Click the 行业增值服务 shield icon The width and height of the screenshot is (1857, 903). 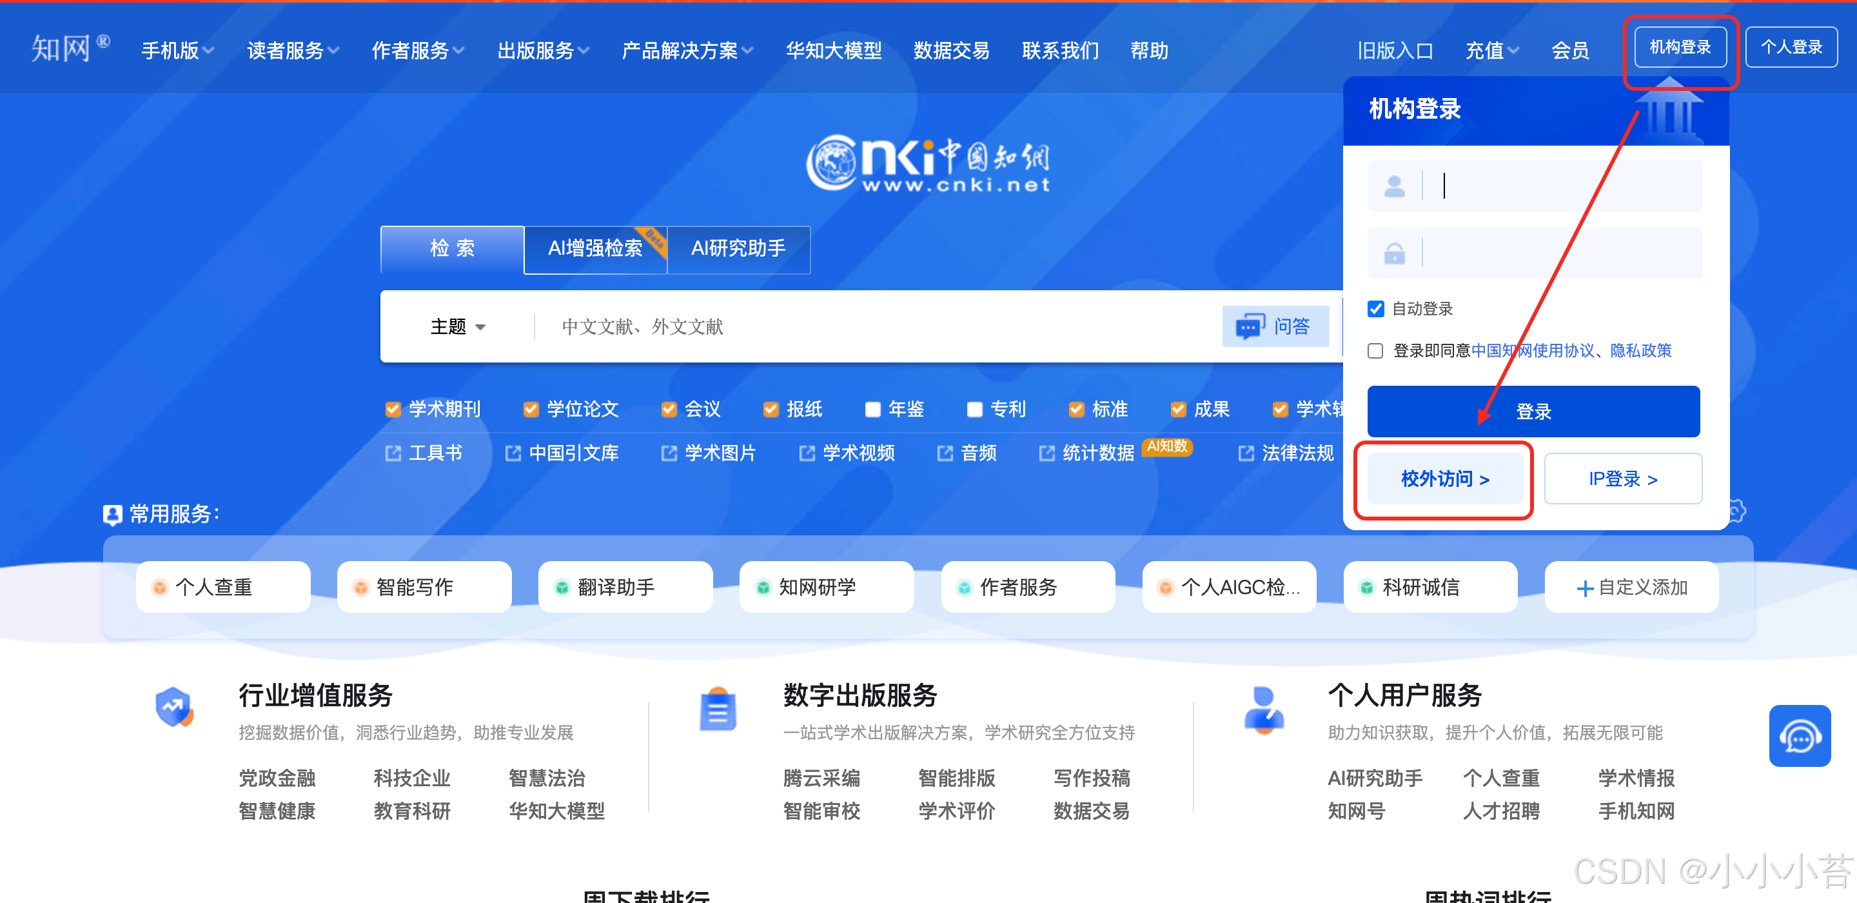pos(173,707)
